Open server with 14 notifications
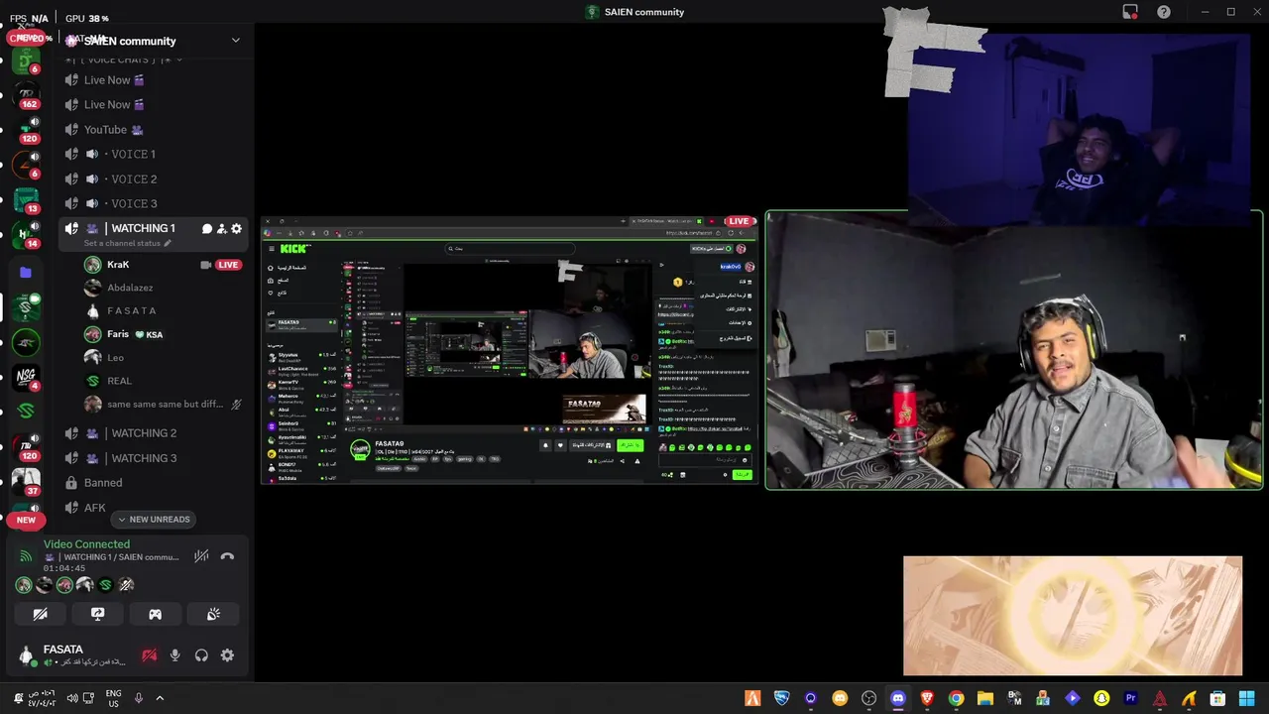1269x714 pixels. tap(26, 236)
